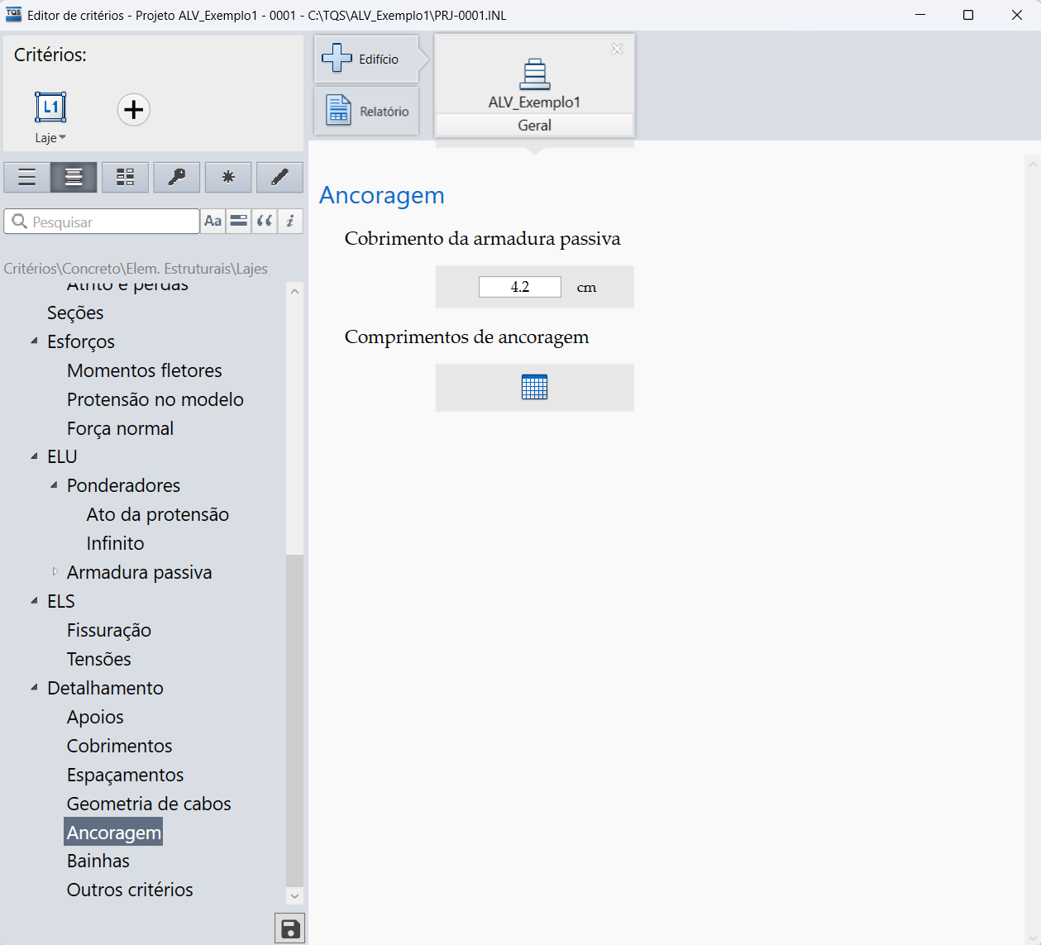
Task: Click the Laje L1 criteria icon
Action: coord(50,107)
